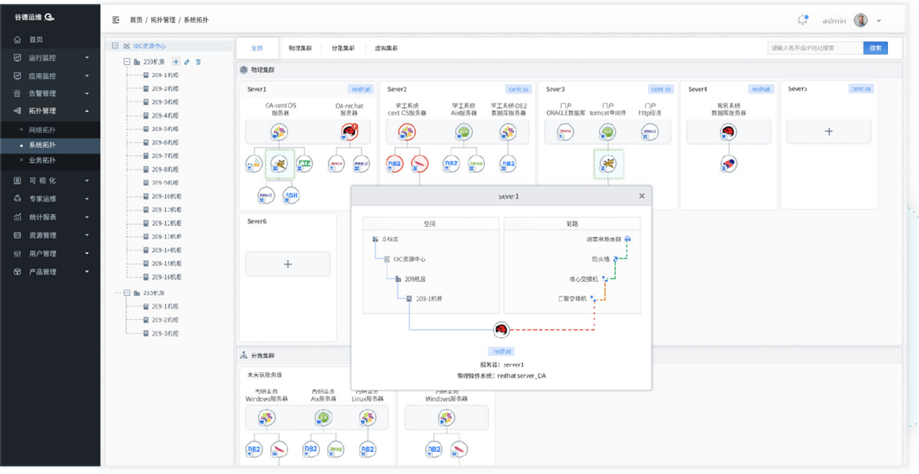Add a cabinet with the plus icon in tree
This screenshot has width=919, height=474.
click(175, 62)
